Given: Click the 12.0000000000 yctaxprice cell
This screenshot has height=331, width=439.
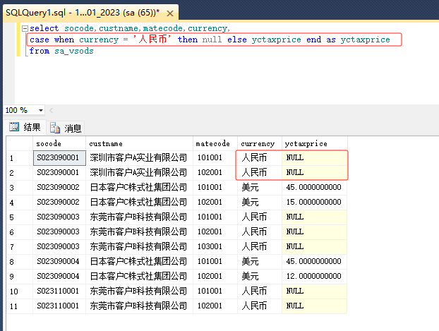Looking at the screenshot, I should [x=313, y=276].
